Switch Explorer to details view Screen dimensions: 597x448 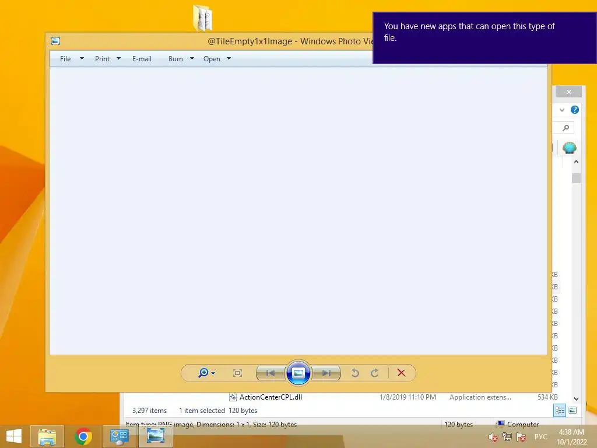coord(560,410)
